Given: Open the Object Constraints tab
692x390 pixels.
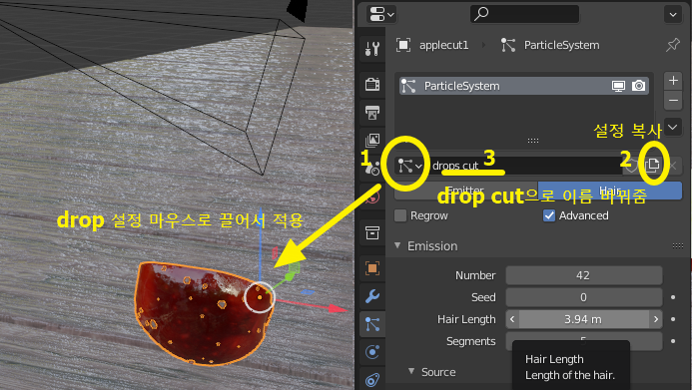Looking at the screenshot, I should [372, 379].
